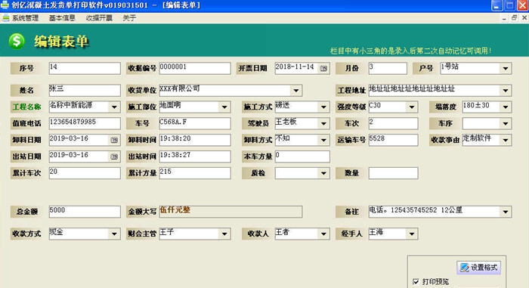Expand the 质检 dropdown
529x288 pixels.
point(323,173)
